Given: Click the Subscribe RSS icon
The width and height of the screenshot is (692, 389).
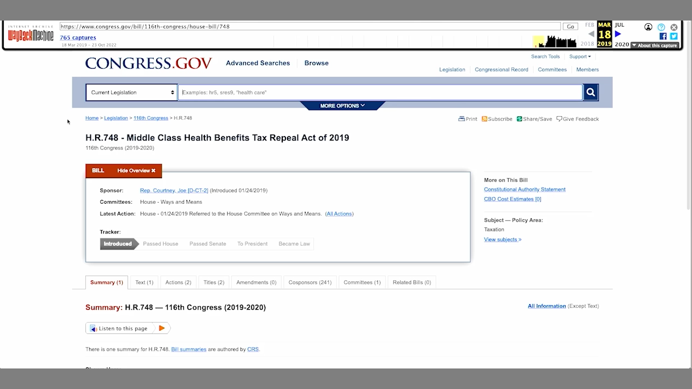Looking at the screenshot, I should coord(484,119).
